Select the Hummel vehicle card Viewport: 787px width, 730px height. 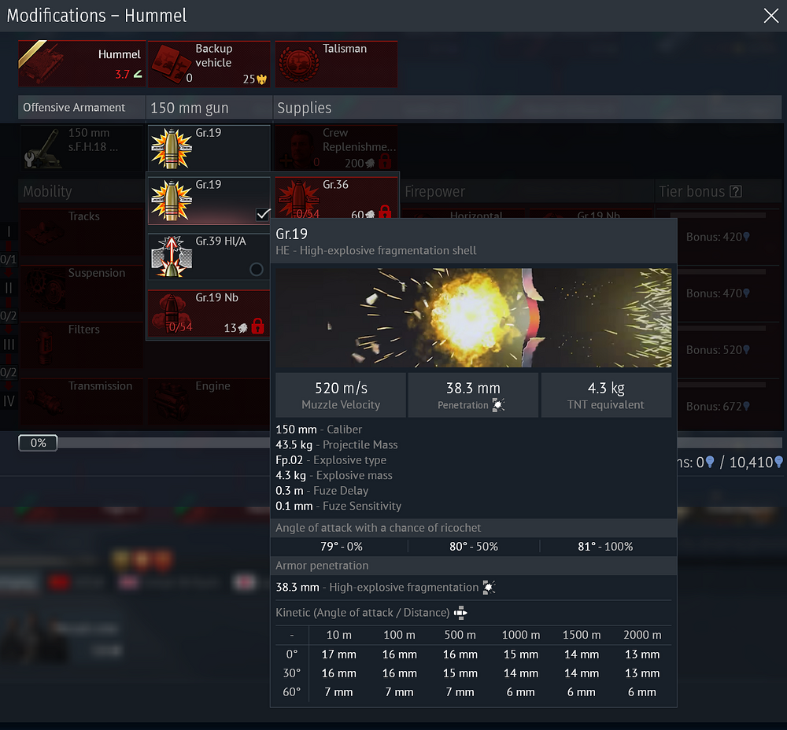coord(83,64)
